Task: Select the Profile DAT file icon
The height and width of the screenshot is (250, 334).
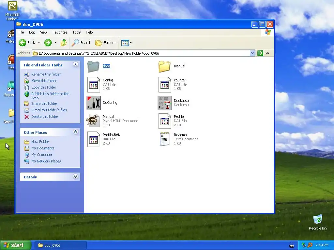Action: point(165,121)
